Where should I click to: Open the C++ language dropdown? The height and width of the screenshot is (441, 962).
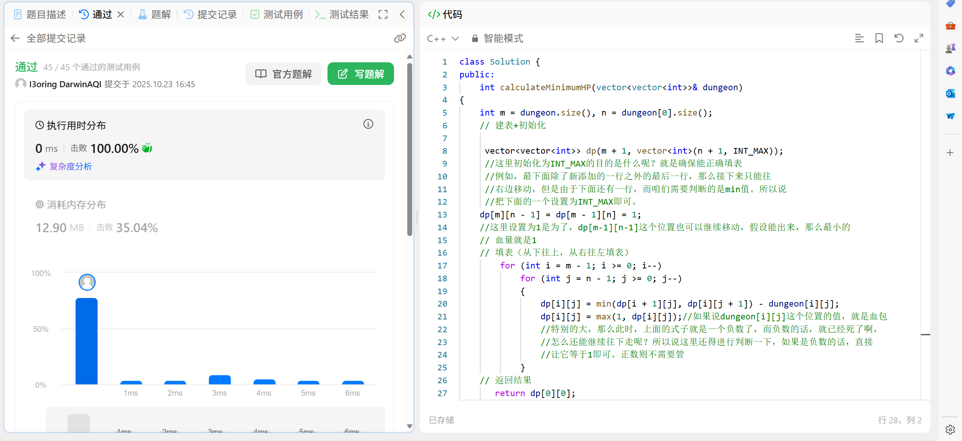pos(443,39)
